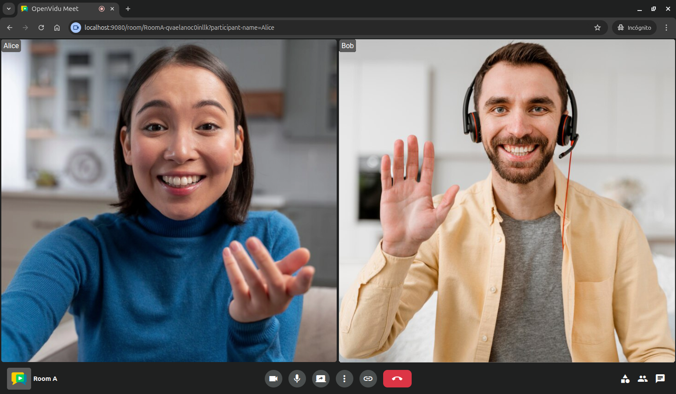Reload the meeting page
The height and width of the screenshot is (394, 676).
41,28
